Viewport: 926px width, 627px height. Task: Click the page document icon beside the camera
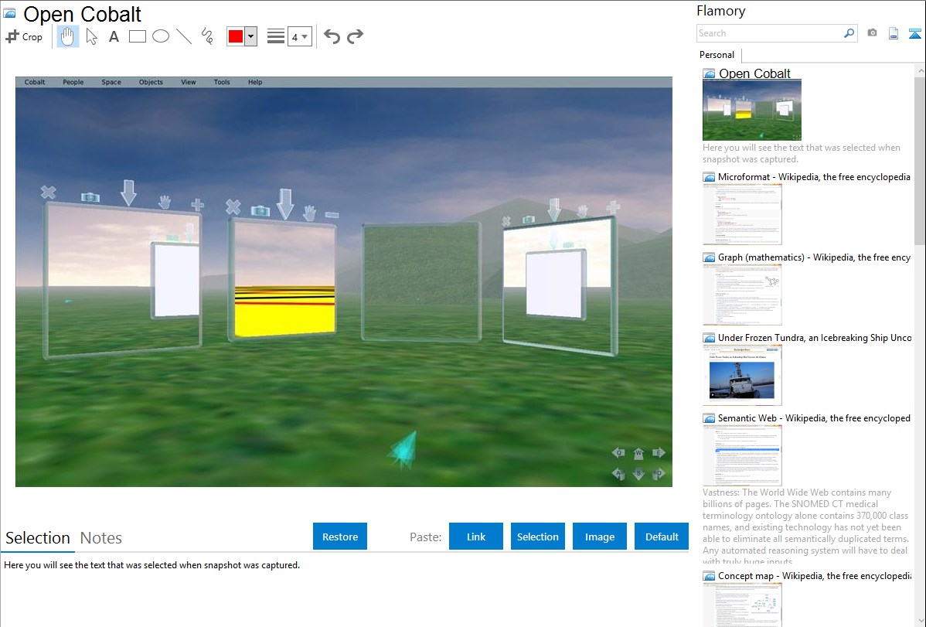pos(894,33)
